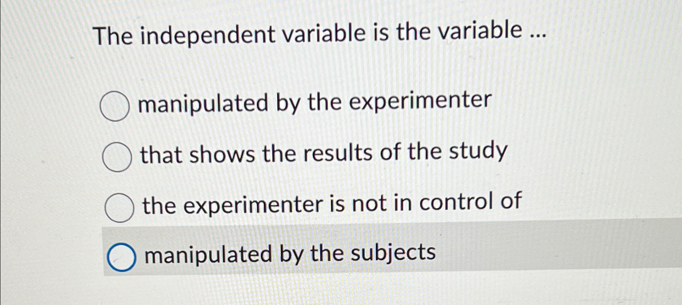682x305 pixels.
Task: Select the radio button for 'manipulated by the subjects'
Action: (121, 256)
